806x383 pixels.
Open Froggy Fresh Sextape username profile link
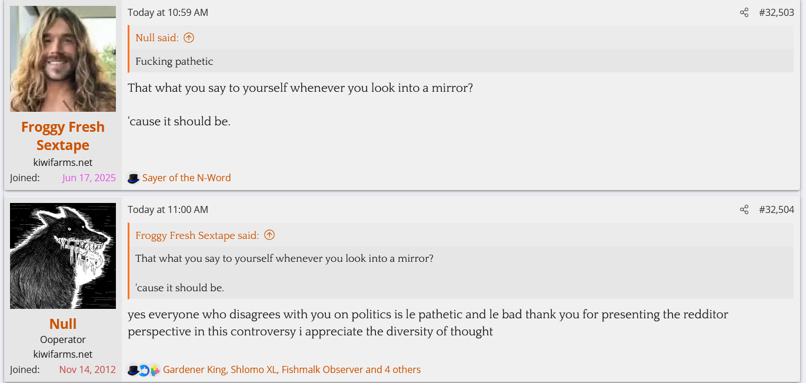[x=63, y=136]
